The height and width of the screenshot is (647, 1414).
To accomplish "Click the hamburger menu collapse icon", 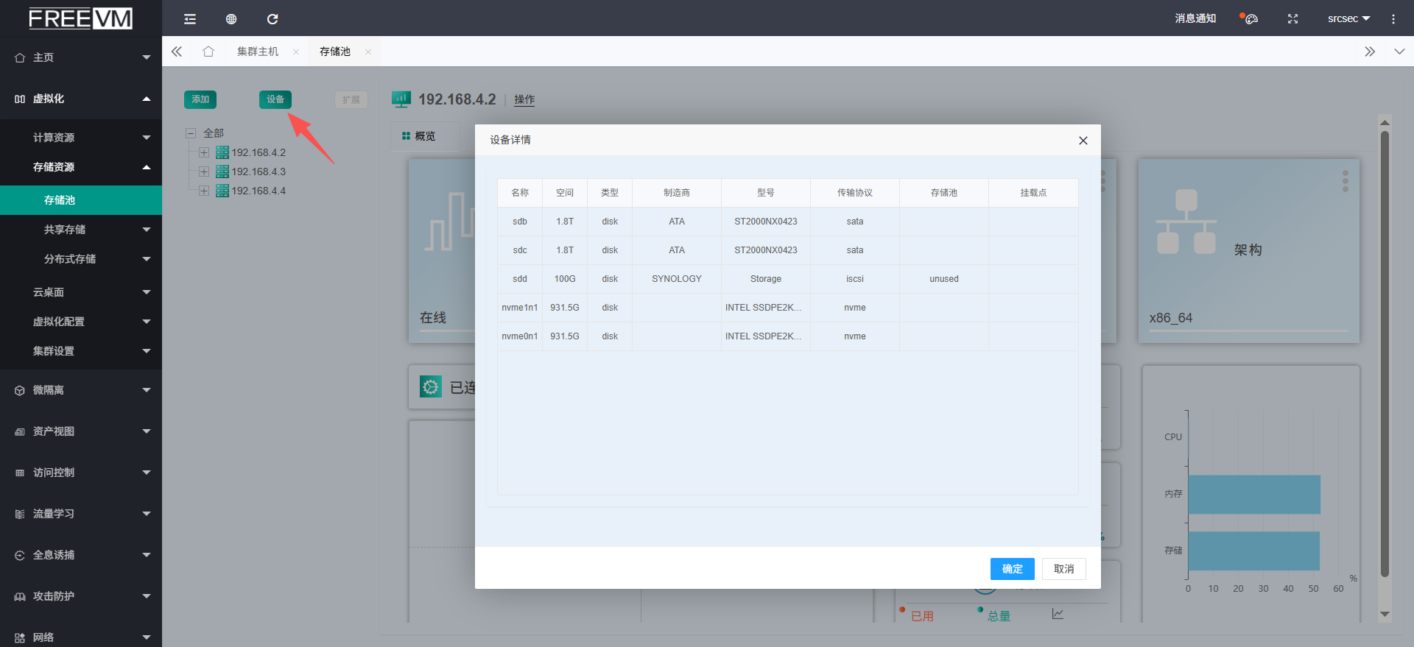I will [190, 19].
